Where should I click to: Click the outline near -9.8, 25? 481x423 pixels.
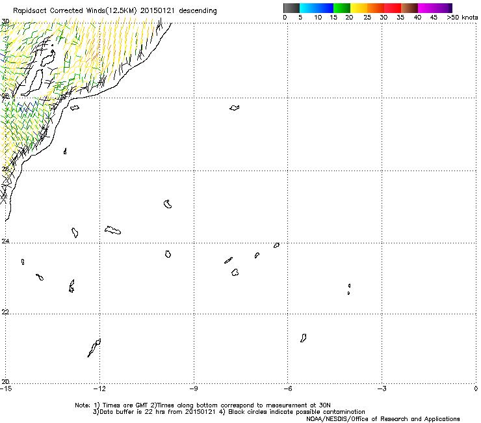pyautogui.click(x=168, y=204)
